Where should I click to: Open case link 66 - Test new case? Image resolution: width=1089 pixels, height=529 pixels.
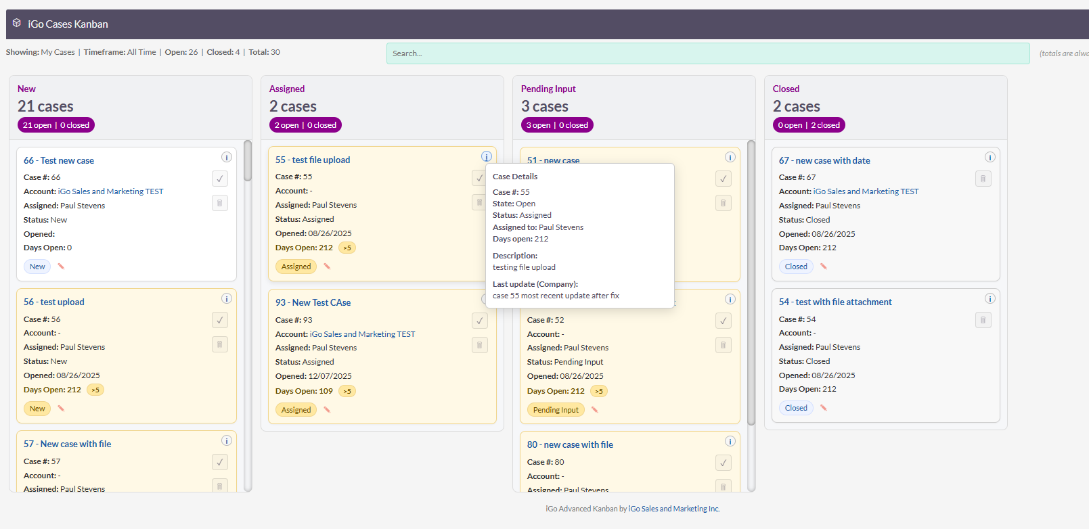59,160
